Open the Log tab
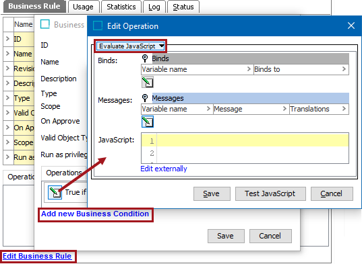The image size is (362, 264). point(154,7)
